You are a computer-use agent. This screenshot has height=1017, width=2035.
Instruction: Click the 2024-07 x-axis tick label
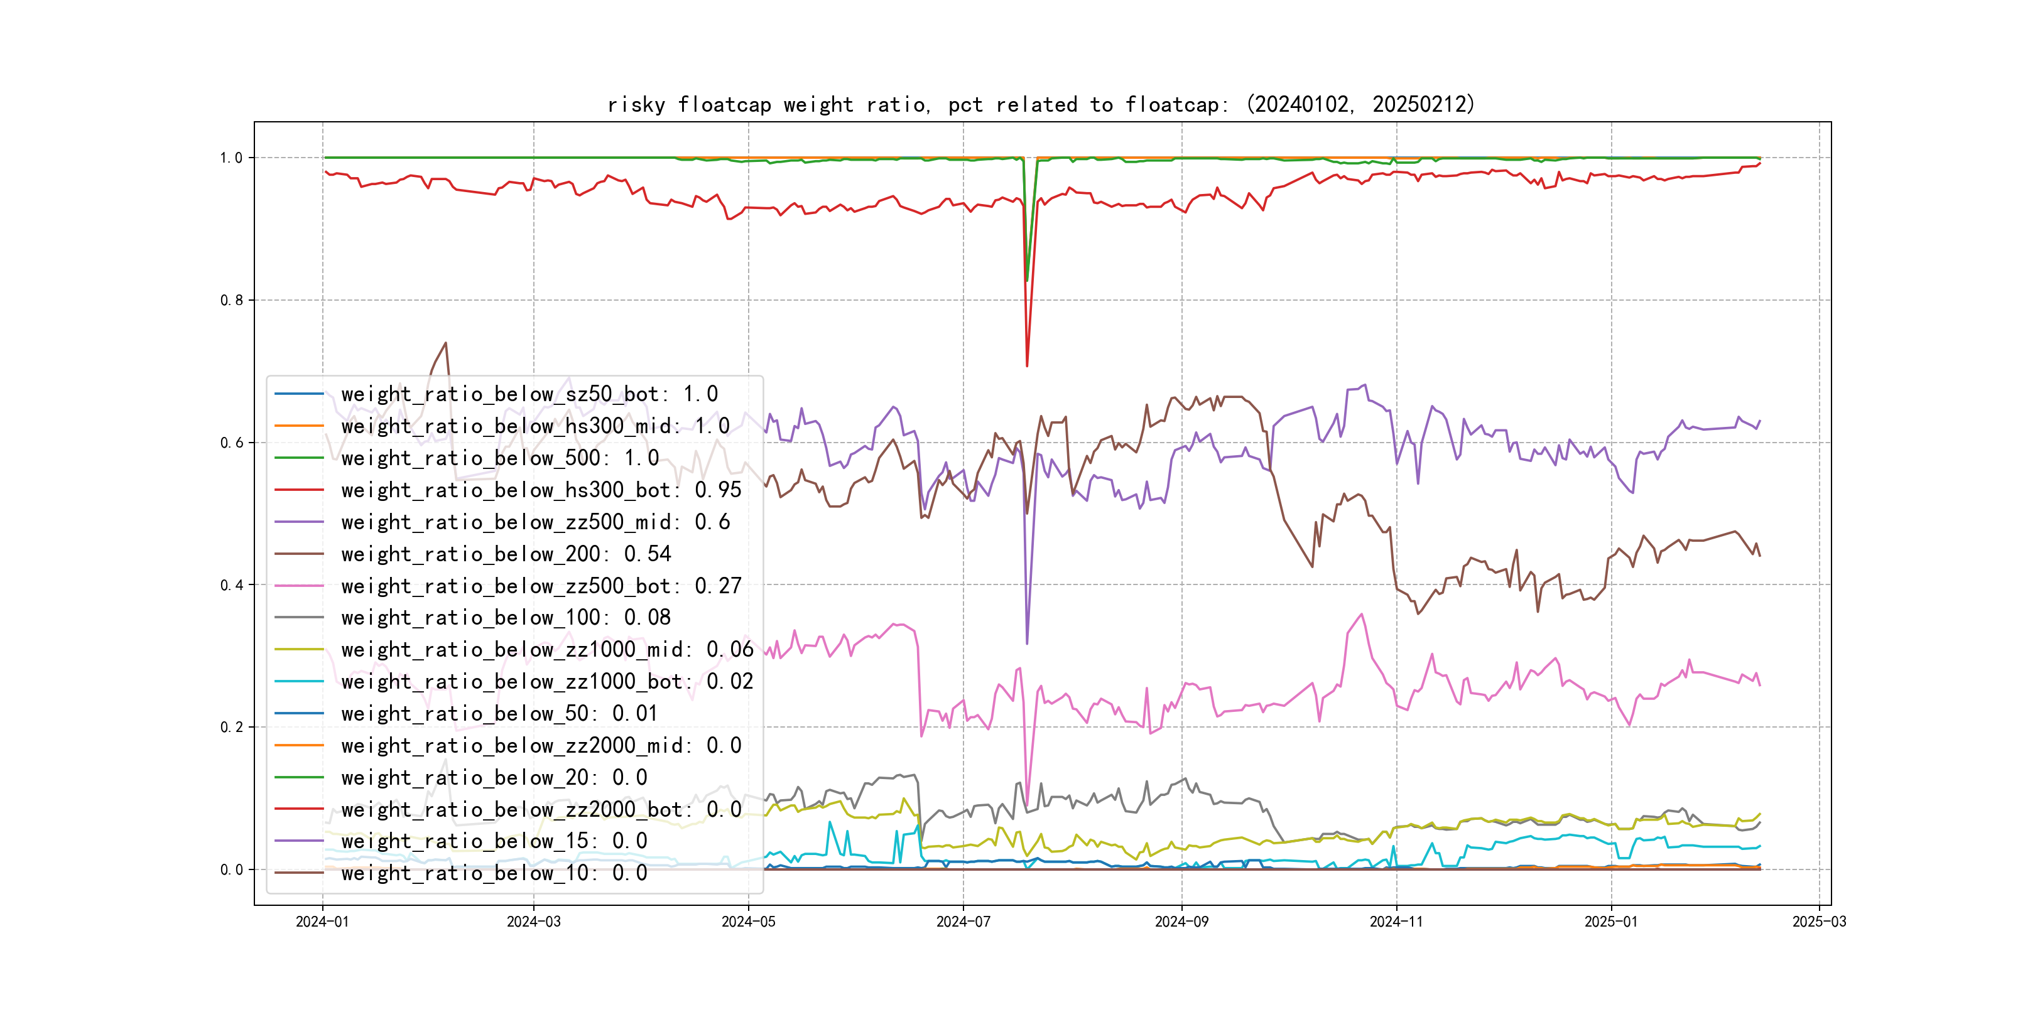click(962, 922)
